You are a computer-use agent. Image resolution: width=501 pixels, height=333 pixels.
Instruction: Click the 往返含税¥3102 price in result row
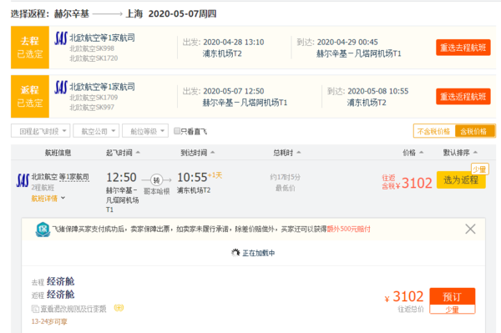coord(407,182)
